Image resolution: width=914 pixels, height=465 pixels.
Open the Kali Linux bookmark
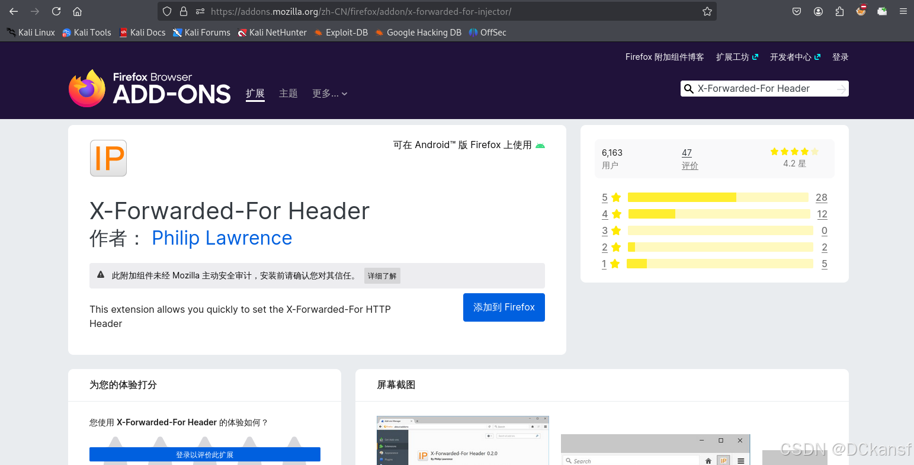[x=31, y=33]
